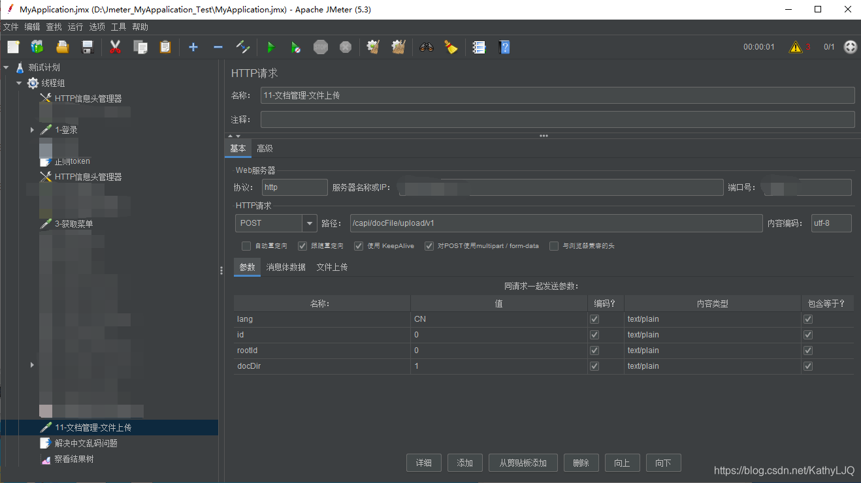861x483 pixels.
Task: Toggle 对POST使用multipart / form-data checkbox
Action: pyautogui.click(x=429, y=246)
